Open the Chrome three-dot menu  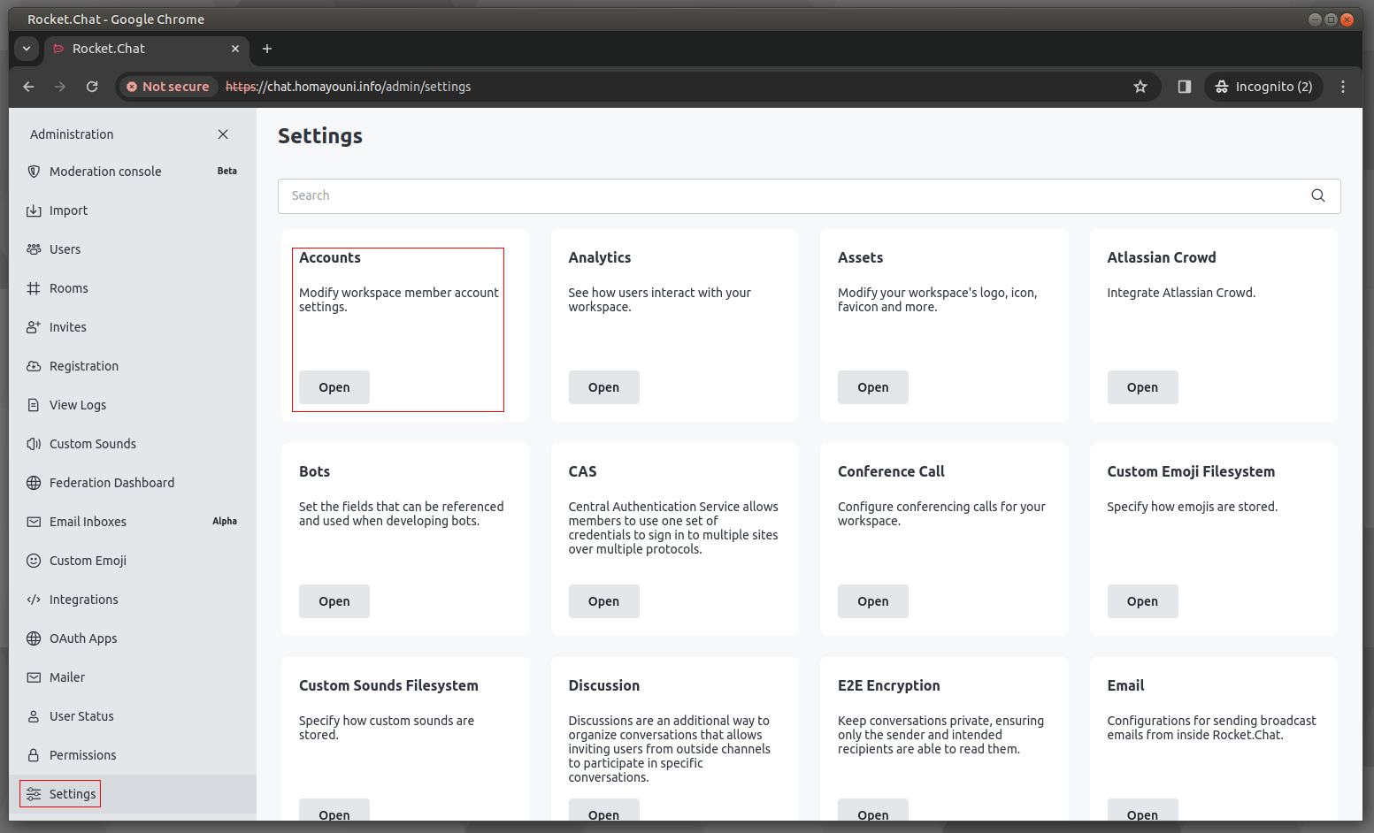(1343, 87)
